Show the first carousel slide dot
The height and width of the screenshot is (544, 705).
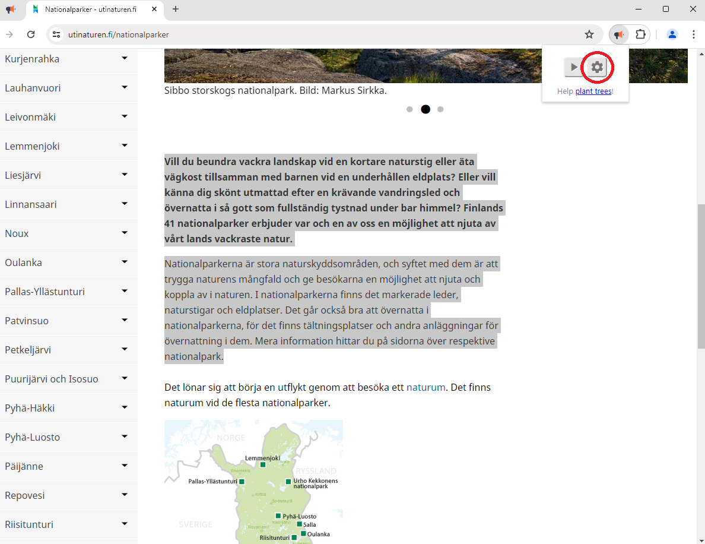pyautogui.click(x=409, y=109)
